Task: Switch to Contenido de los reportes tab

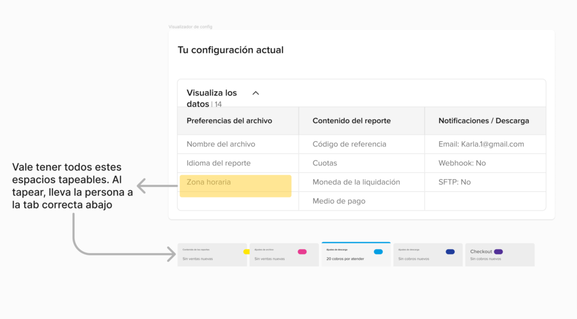Action: tap(211, 255)
